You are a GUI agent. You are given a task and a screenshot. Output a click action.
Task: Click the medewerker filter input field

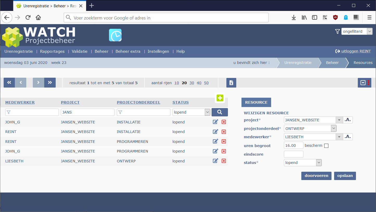point(32,112)
